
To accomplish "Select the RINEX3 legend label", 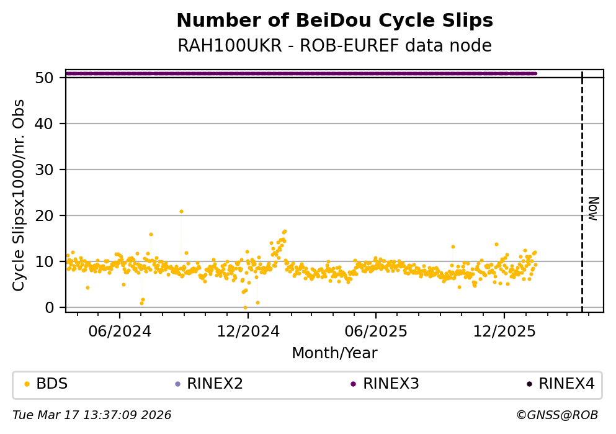I will [x=391, y=384].
